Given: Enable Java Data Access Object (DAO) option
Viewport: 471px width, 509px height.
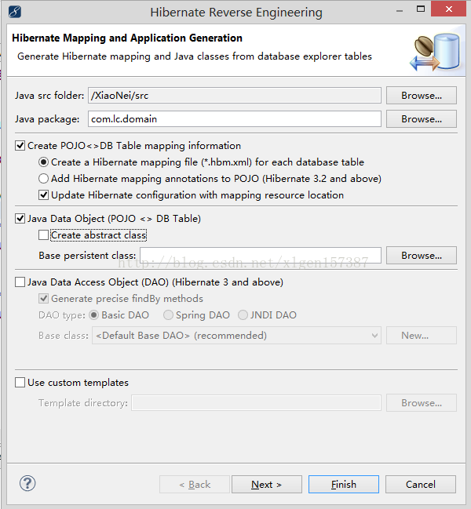Looking at the screenshot, I should [20, 282].
